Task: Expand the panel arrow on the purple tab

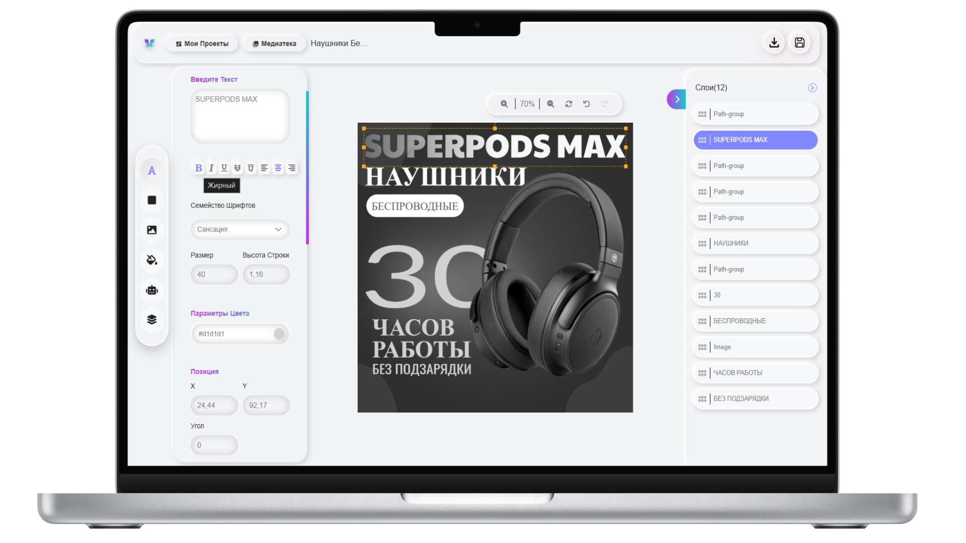Action: 677,99
